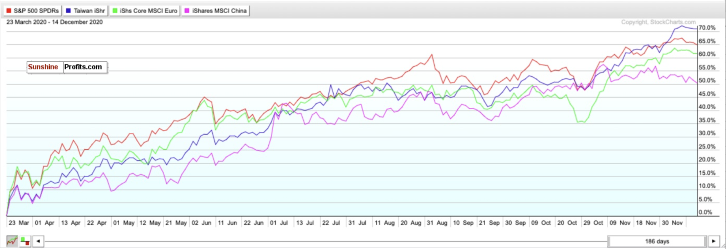Screen dimensions: 726x249
Task: Click the 02 Jun date label
Action: (x=202, y=223)
